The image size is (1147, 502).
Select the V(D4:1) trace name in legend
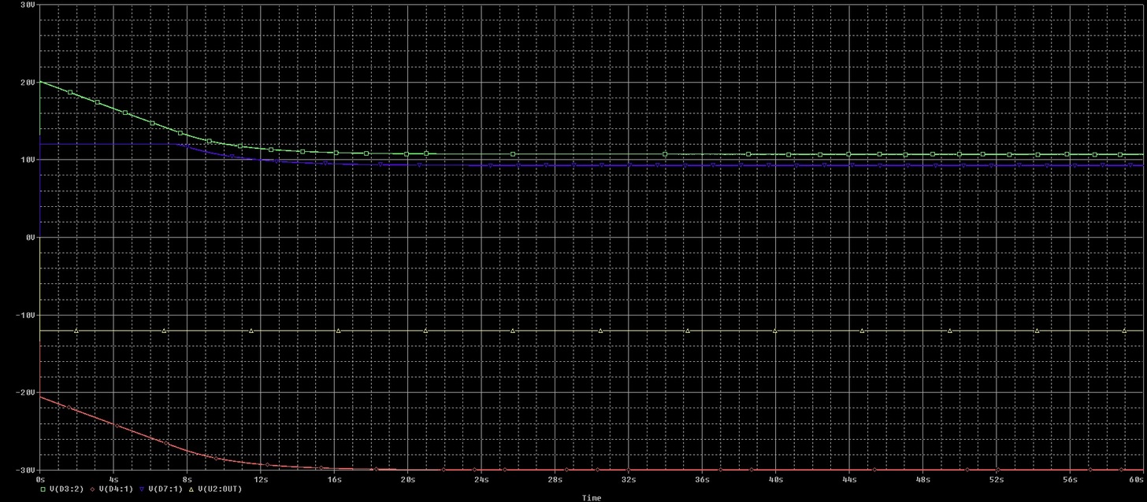click(x=116, y=489)
